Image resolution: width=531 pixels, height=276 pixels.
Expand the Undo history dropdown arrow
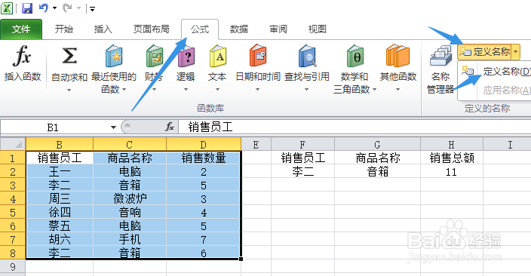coord(54,8)
